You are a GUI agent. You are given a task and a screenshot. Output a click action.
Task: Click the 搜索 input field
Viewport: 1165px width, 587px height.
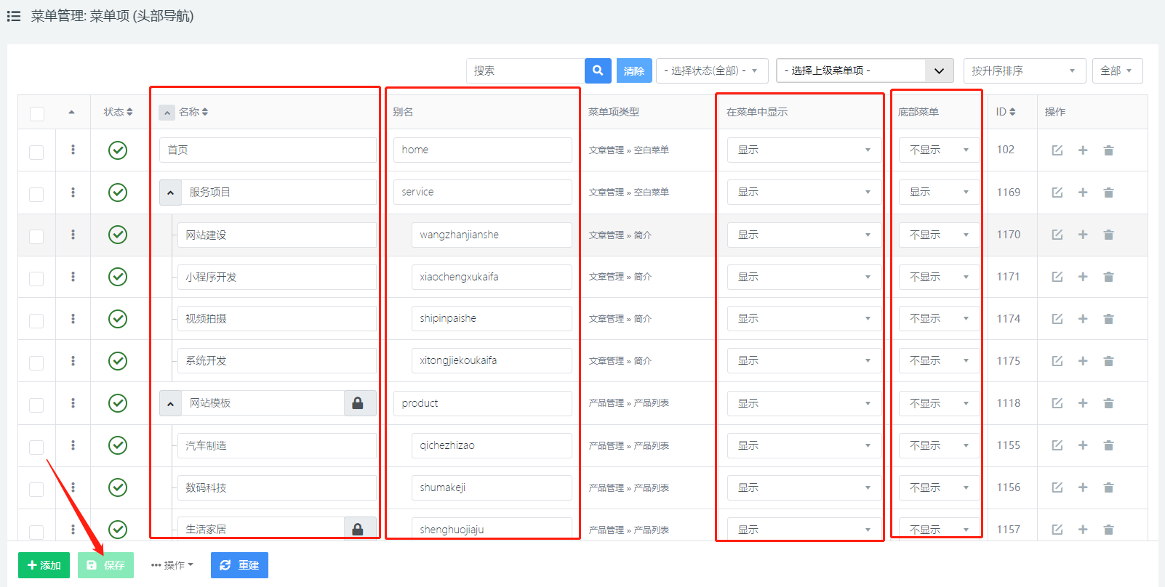pyautogui.click(x=524, y=70)
